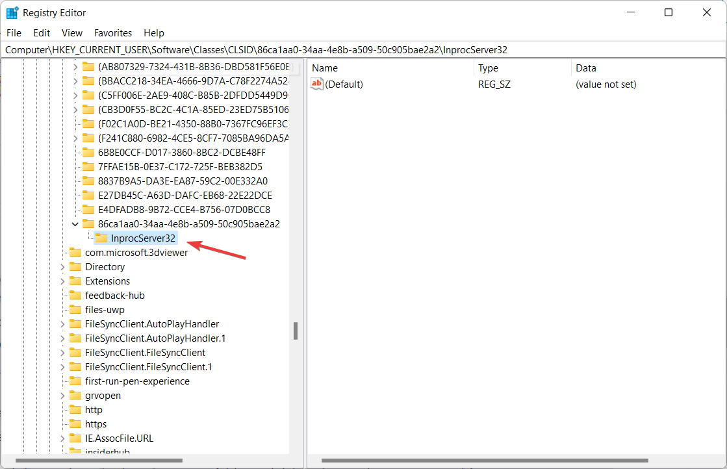This screenshot has width=727, height=469.
Task: Select the feedback-hub key
Action: (x=114, y=295)
